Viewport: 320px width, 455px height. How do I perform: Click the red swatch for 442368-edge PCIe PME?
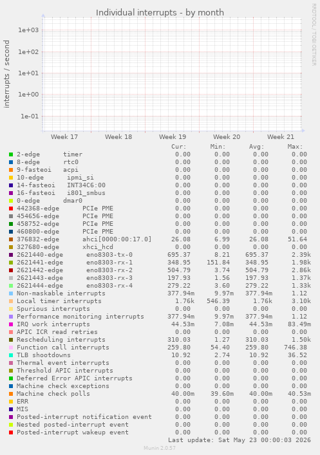click(11, 209)
